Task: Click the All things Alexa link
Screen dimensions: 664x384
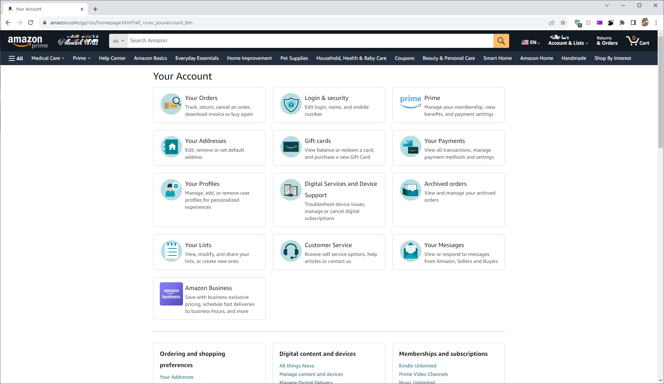Action: [x=297, y=366]
